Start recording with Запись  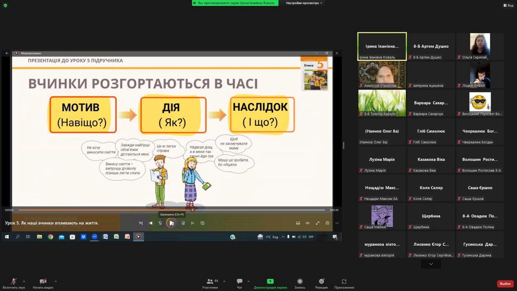[300, 283]
